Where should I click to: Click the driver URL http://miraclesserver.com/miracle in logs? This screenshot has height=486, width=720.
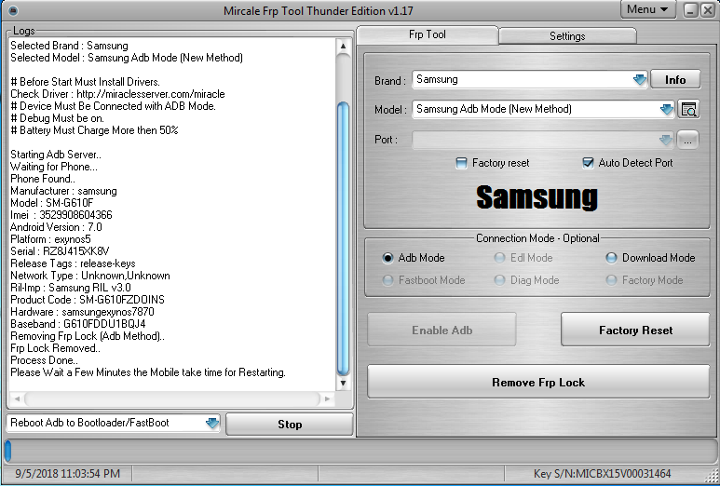pyautogui.click(x=151, y=94)
